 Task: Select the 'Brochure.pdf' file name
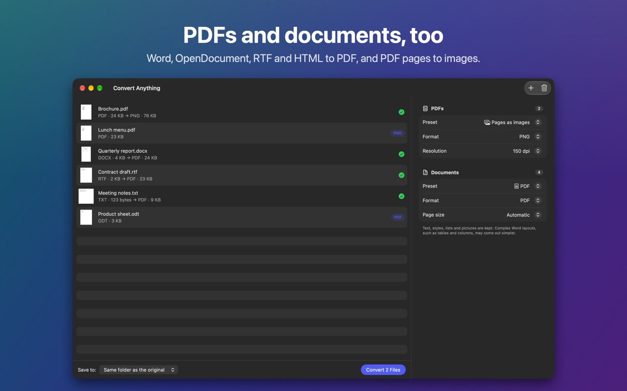[x=113, y=109]
